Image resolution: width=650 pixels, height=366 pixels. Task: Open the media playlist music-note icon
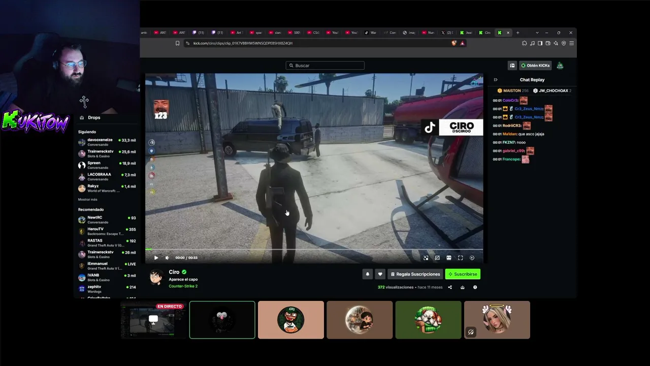point(532,43)
